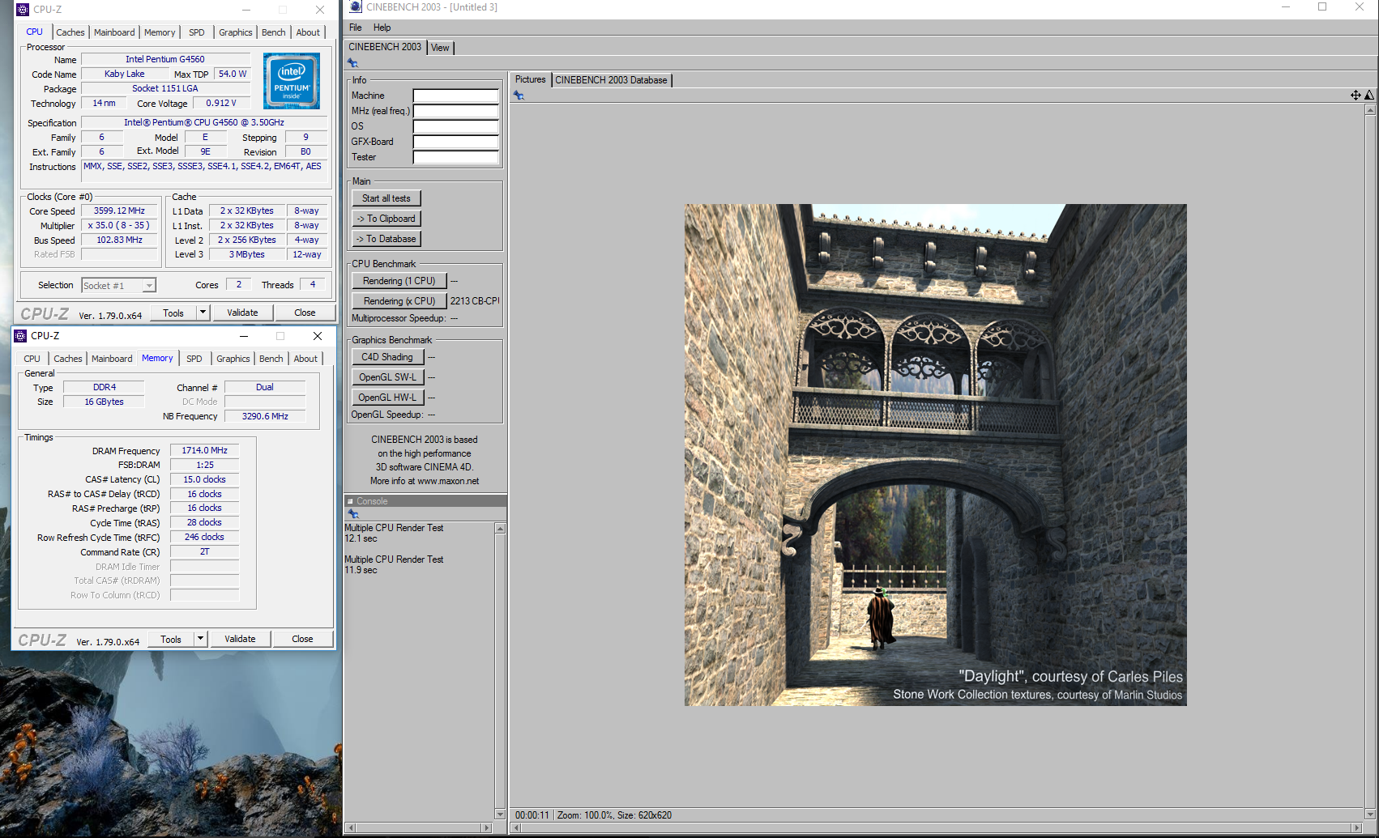Click the 'www.maxon.net' text
This screenshot has width=1379, height=838.
[448, 481]
